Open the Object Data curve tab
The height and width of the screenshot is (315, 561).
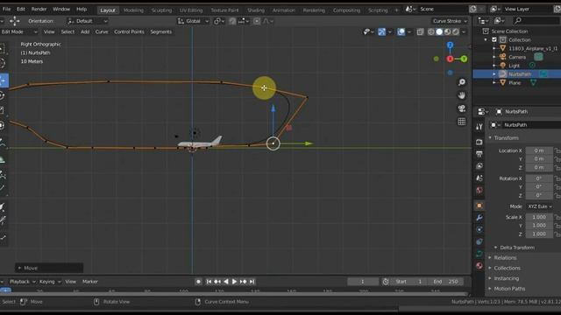click(479, 254)
